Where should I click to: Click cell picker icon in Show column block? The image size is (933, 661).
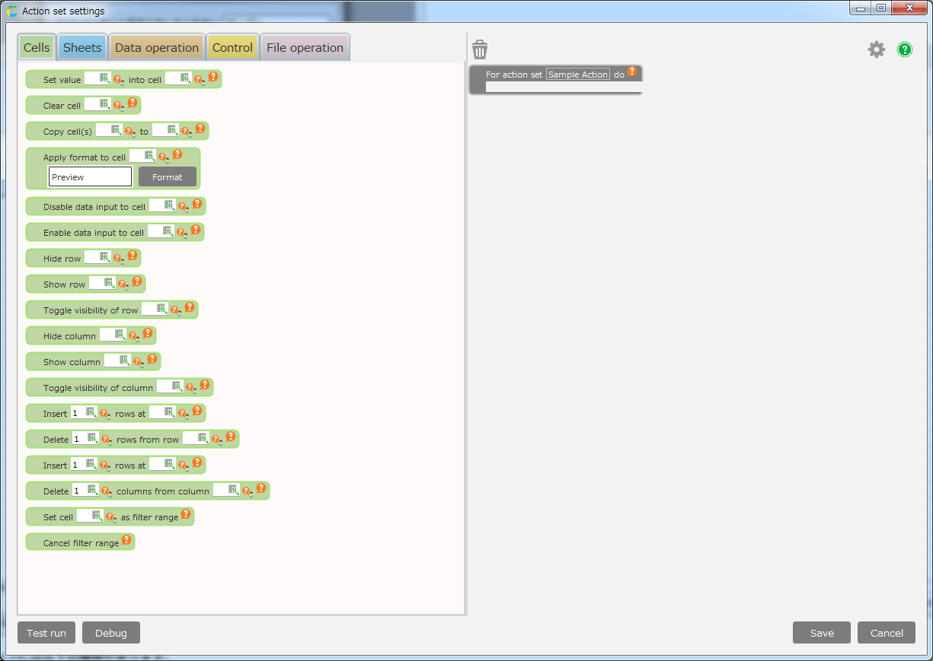click(x=124, y=361)
